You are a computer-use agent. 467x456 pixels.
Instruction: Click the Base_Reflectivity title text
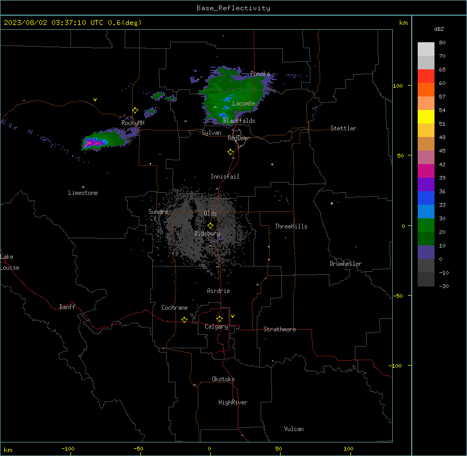coord(233,8)
